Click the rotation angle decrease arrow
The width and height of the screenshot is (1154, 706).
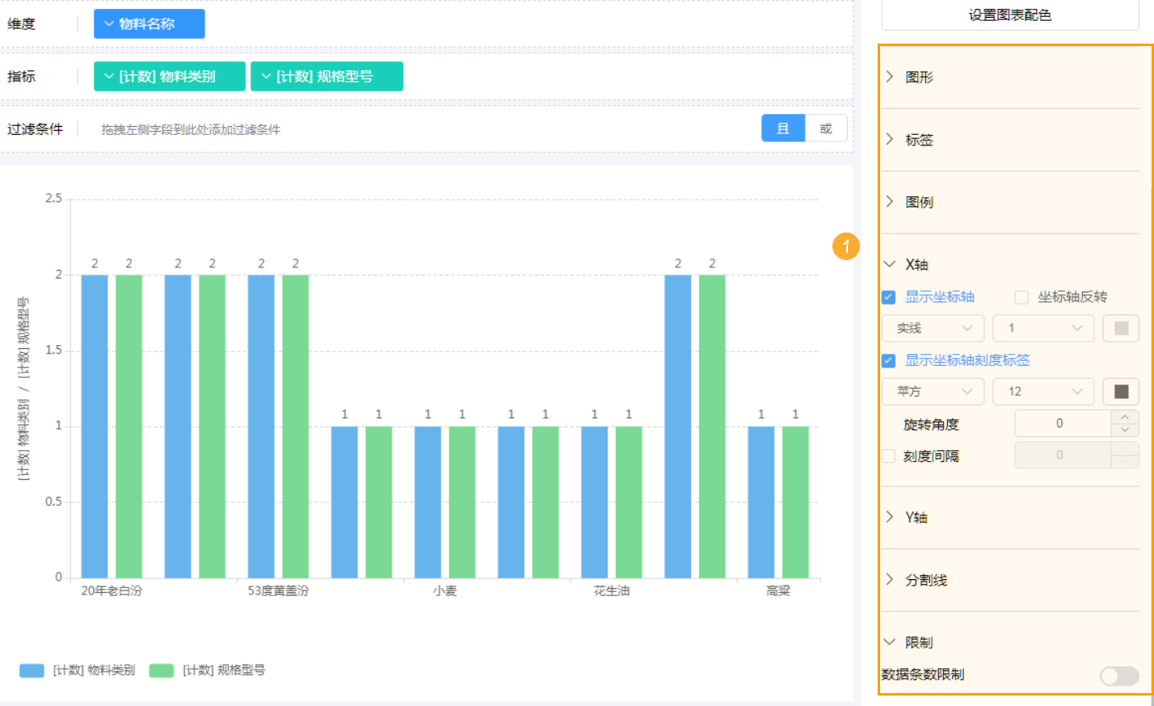[1125, 431]
